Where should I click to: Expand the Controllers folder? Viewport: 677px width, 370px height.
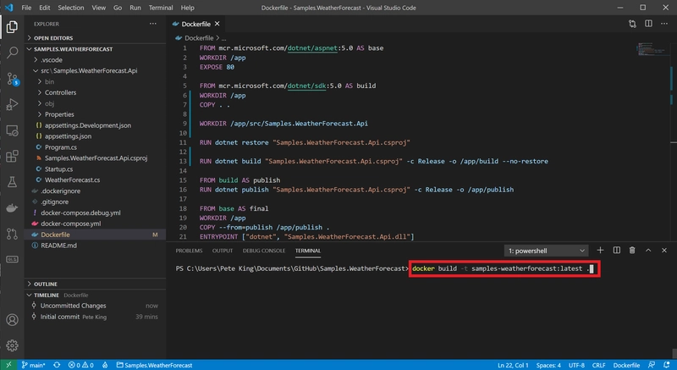(95, 92)
